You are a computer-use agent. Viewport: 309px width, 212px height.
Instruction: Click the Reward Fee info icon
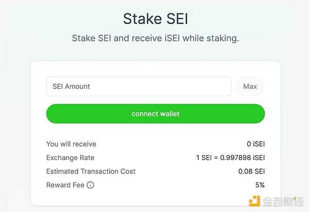(91, 185)
